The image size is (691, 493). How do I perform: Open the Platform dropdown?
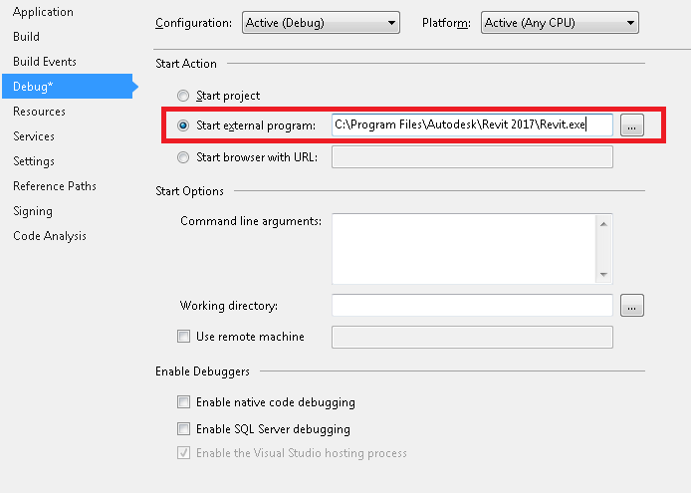click(559, 22)
